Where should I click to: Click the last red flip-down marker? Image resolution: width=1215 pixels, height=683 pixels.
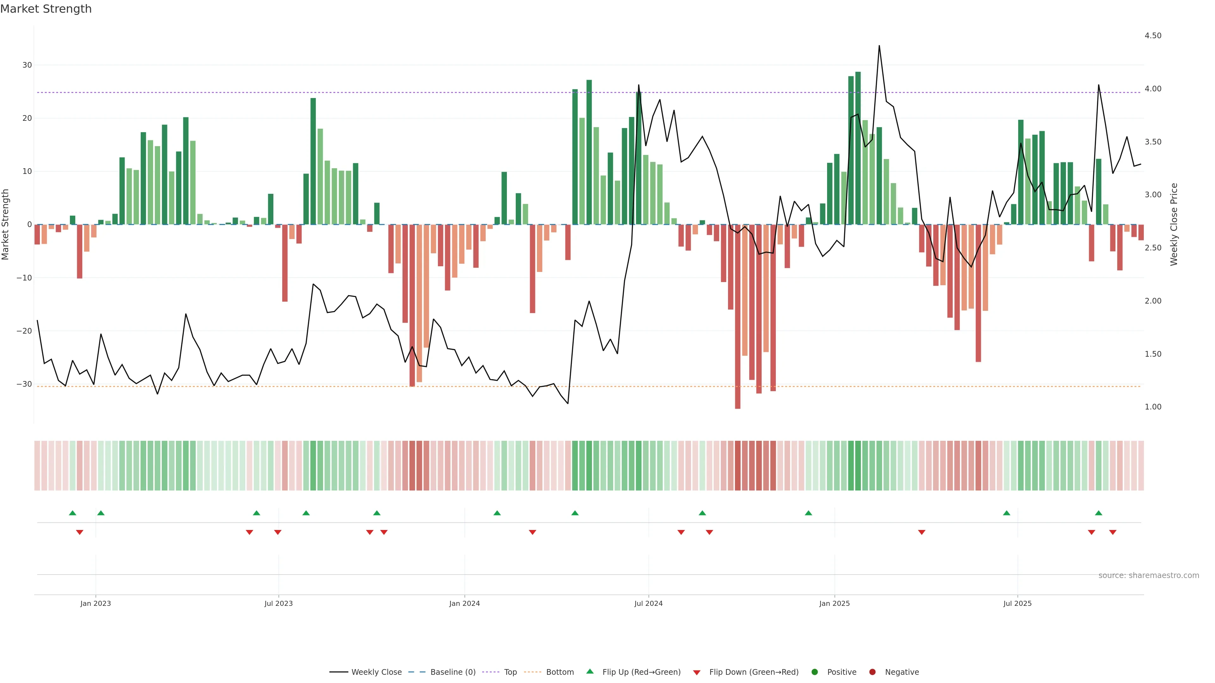1113,532
